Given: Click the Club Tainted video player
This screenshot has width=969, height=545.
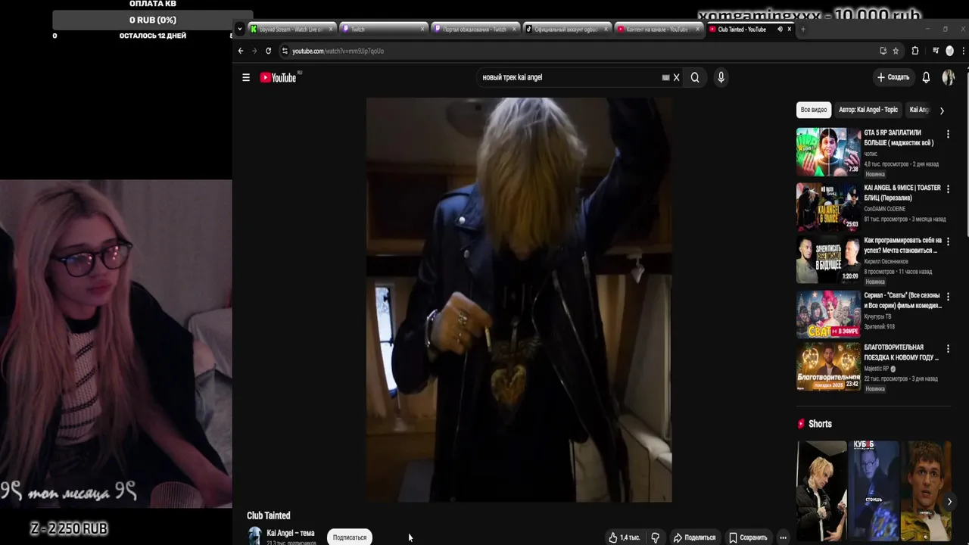Looking at the screenshot, I should (519, 299).
